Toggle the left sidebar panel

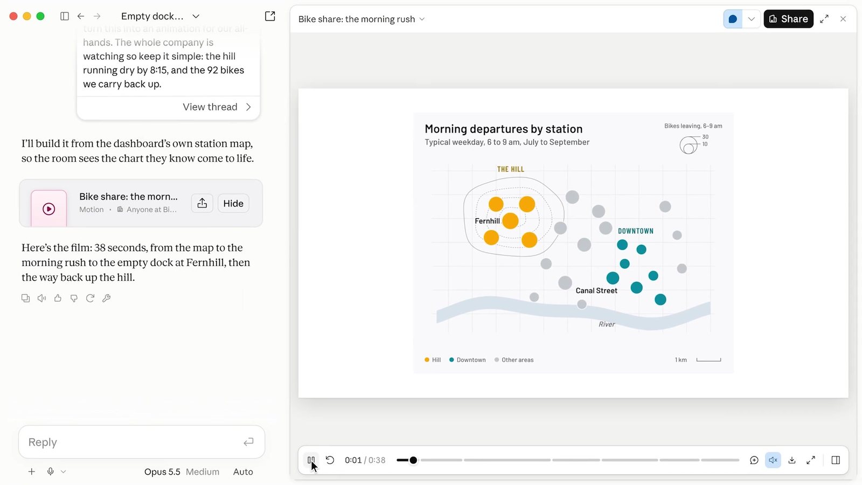click(65, 16)
